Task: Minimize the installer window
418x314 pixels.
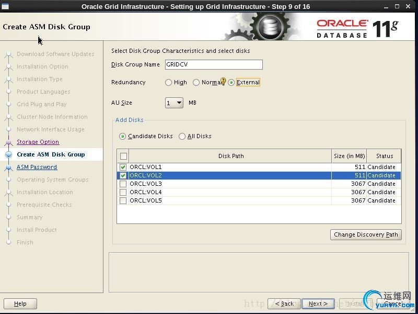Action: [x=386, y=7]
